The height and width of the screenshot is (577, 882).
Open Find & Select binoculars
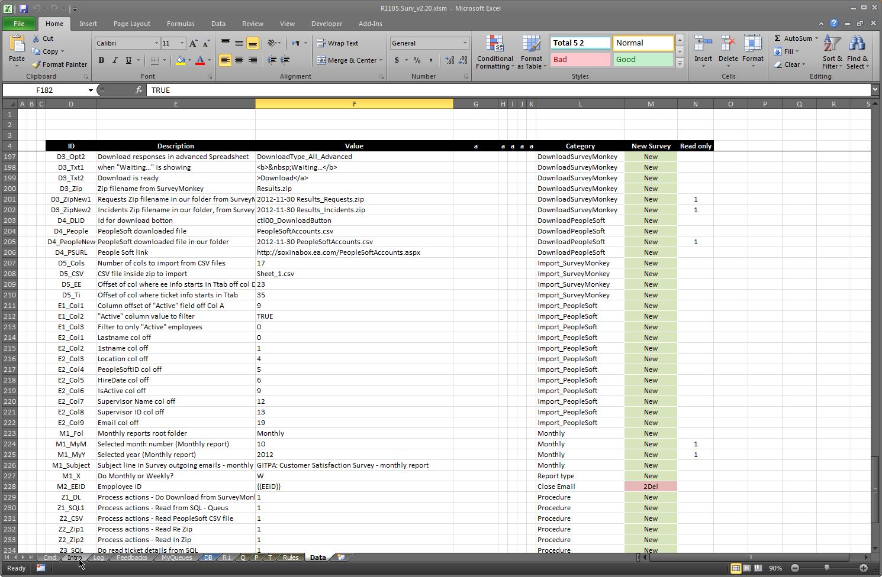point(857,52)
